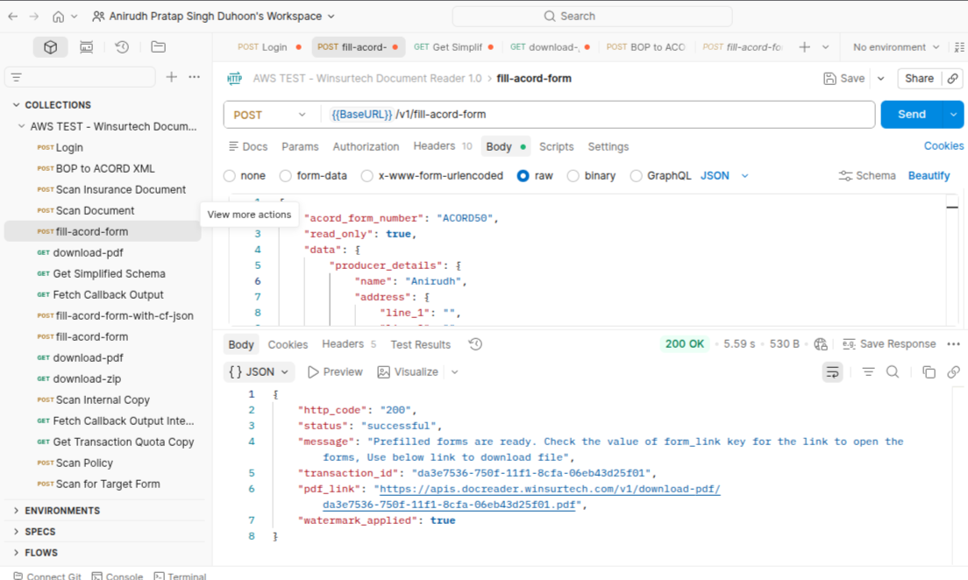
Task: Open response three-dot more options
Action: pyautogui.click(x=954, y=344)
